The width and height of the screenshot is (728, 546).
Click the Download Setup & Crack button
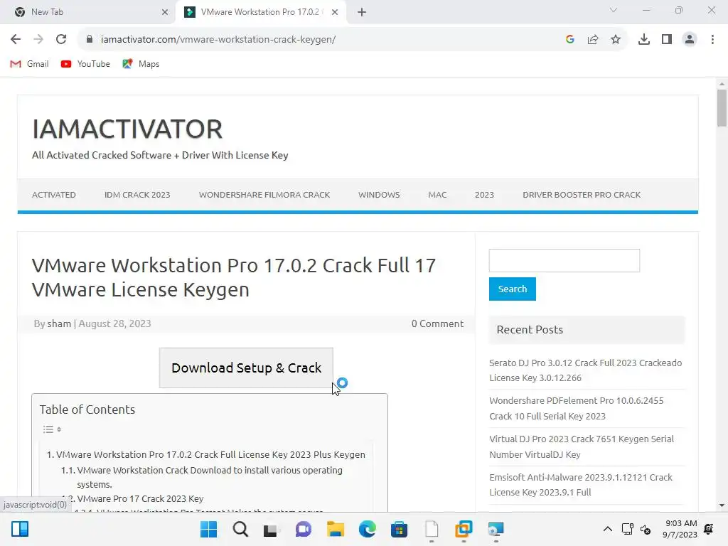coord(246,368)
